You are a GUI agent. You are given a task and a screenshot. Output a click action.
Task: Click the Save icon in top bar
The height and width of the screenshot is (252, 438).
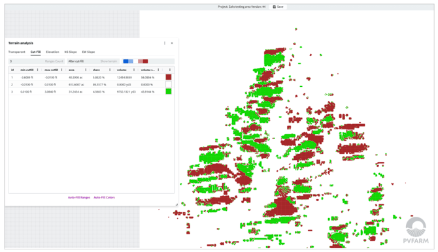tap(275, 7)
